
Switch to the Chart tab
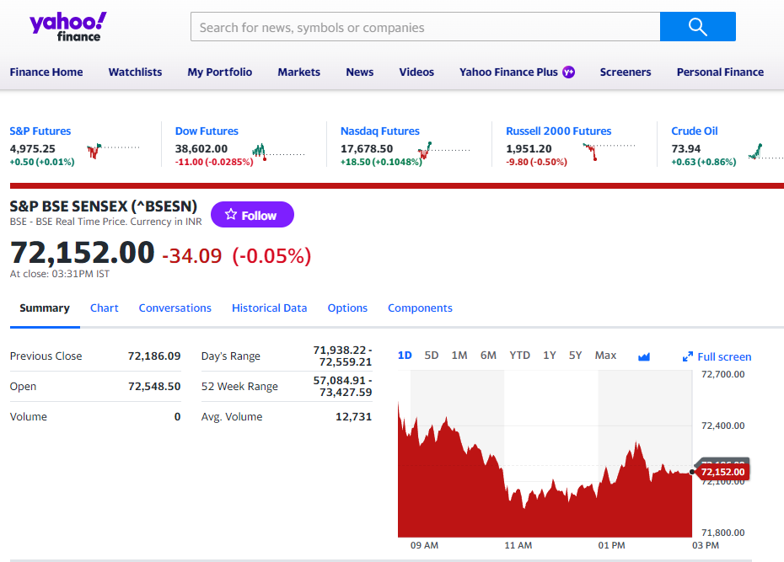[104, 308]
